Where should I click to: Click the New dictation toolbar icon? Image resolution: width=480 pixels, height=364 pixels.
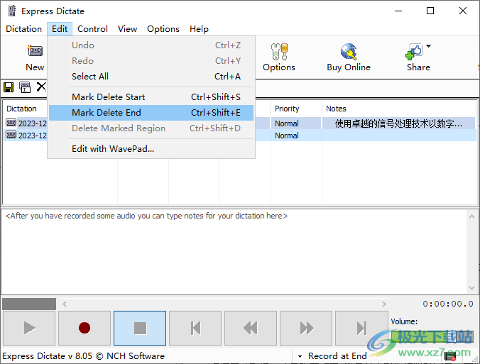[x=35, y=51]
